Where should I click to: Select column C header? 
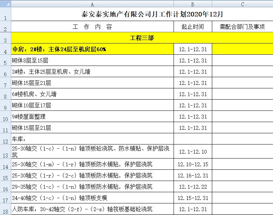(242, 4)
